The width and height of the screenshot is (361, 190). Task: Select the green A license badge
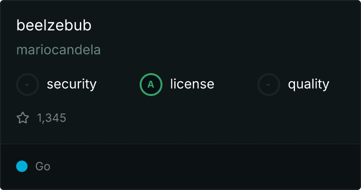coord(151,85)
